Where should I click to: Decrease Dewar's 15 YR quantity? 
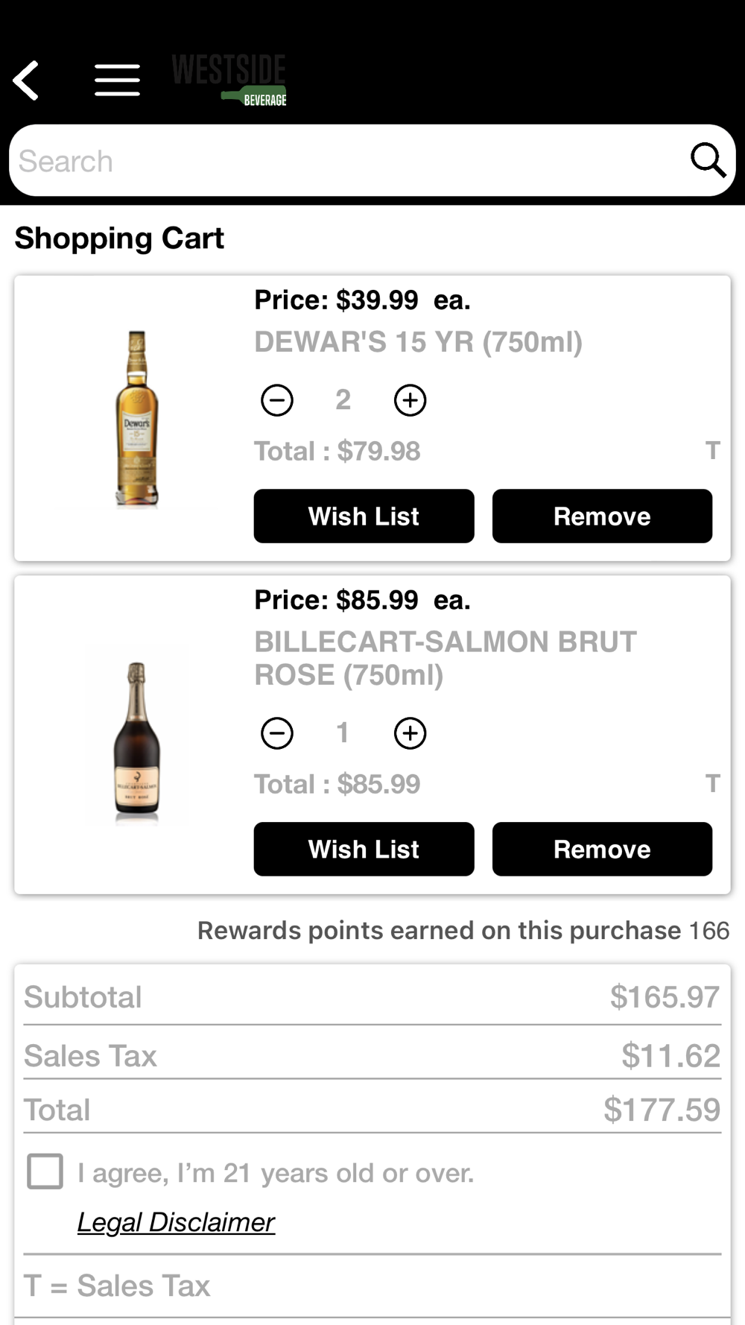277,400
